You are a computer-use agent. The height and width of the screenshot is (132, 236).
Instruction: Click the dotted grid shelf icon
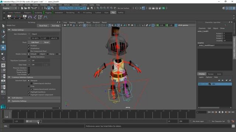point(40,17)
